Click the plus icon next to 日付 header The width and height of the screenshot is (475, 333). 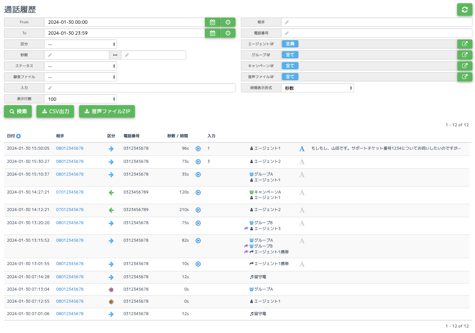18,136
